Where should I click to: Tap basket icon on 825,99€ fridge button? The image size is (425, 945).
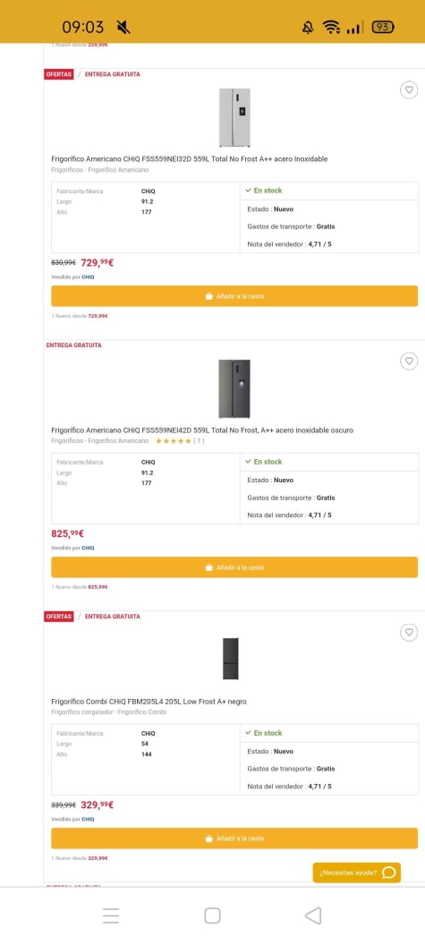[208, 567]
